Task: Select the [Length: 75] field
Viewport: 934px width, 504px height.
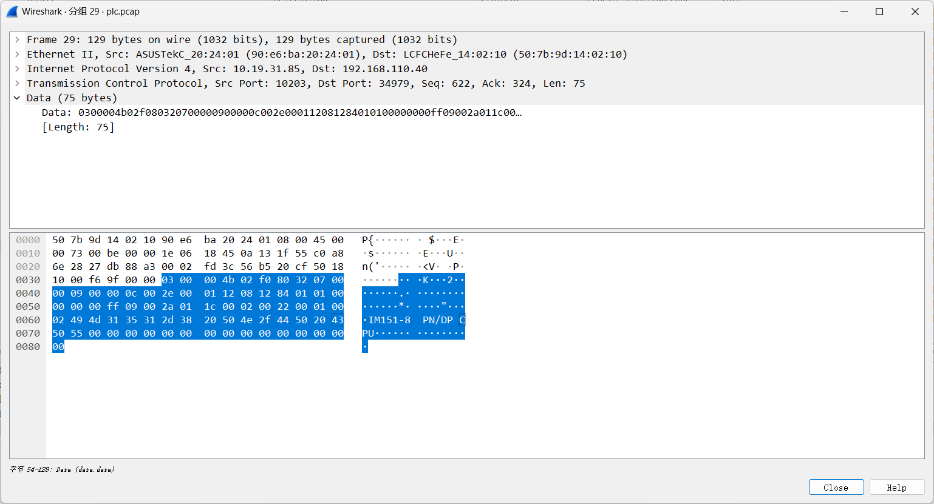Action: coord(78,127)
